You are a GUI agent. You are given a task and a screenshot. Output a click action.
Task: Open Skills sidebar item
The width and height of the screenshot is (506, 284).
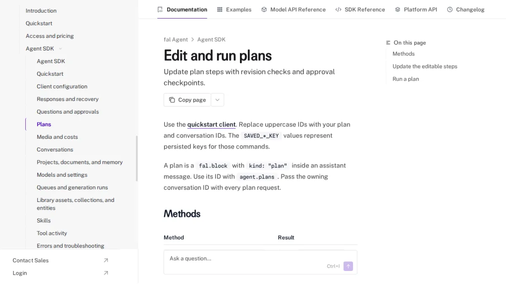(x=43, y=221)
